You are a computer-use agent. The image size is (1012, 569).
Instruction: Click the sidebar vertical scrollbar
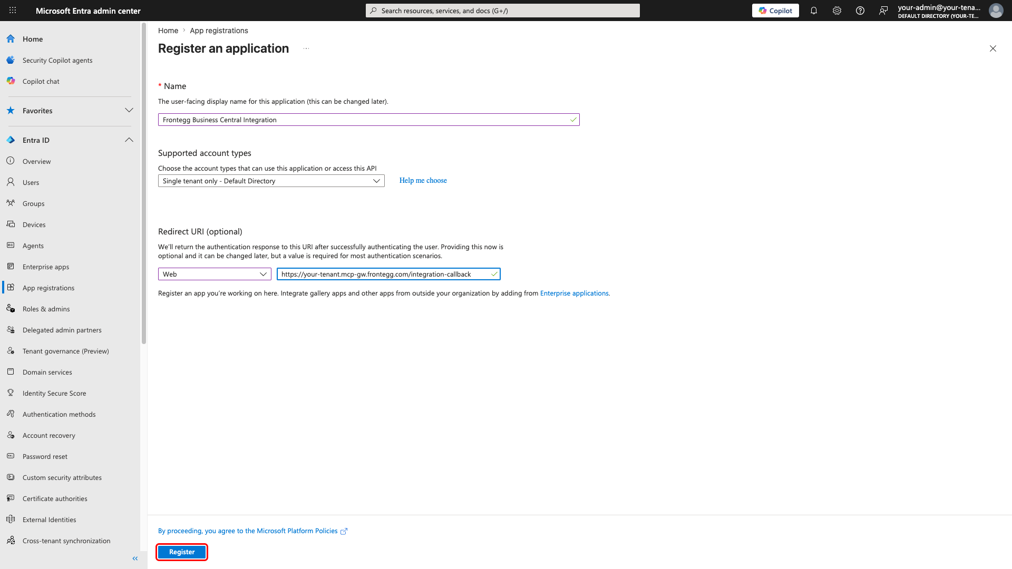[144, 183]
